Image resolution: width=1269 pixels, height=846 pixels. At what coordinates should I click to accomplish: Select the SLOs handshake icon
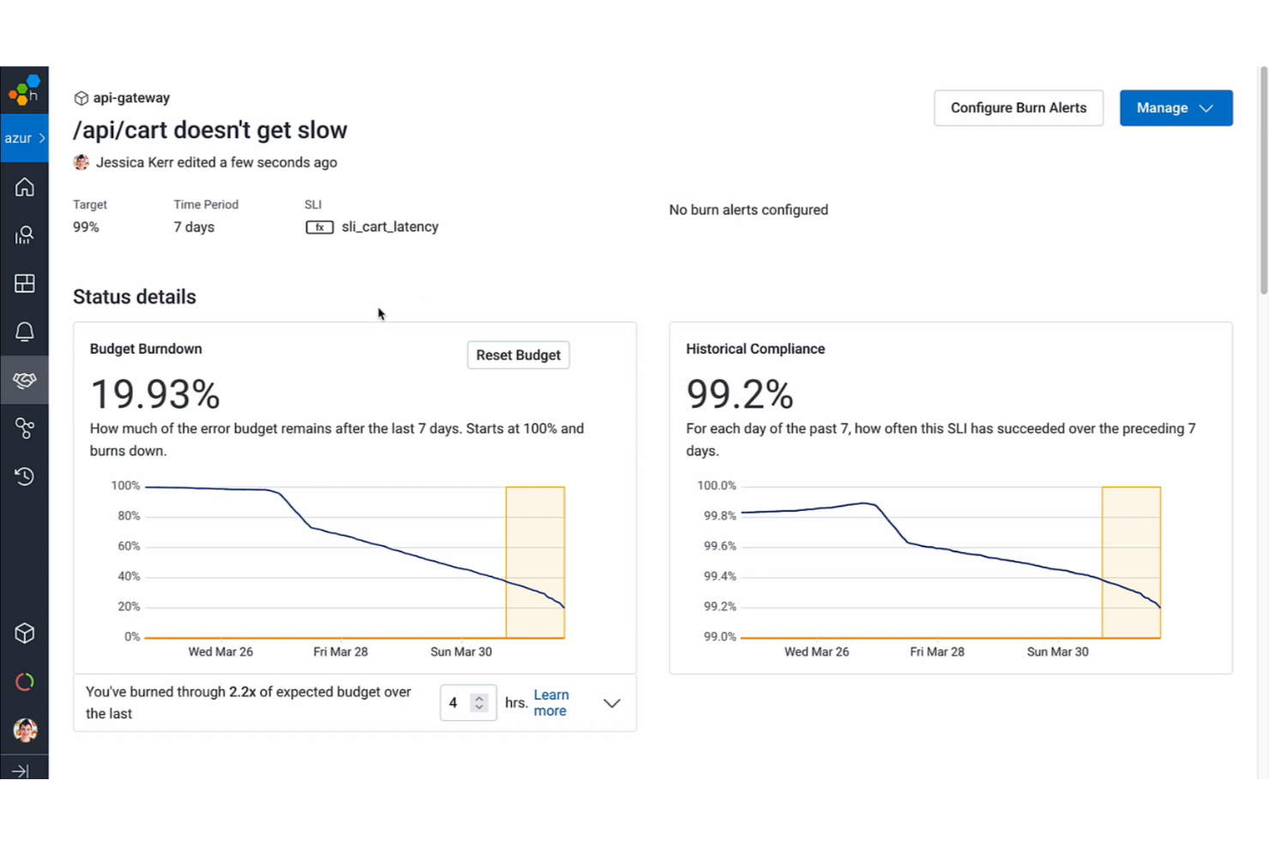click(24, 380)
